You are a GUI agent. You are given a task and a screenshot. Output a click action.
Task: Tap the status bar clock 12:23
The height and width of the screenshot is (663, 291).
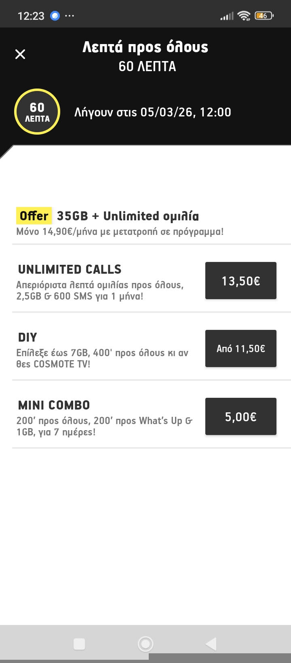(x=31, y=16)
